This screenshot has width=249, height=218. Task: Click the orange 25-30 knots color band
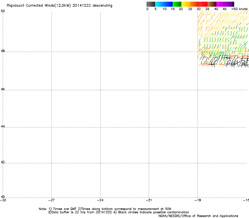pos(194,4)
